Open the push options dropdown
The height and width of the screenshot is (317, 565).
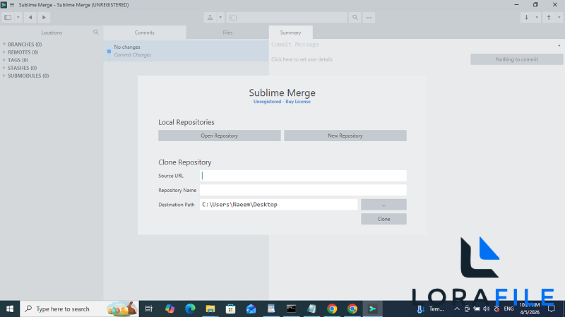pyautogui.click(x=559, y=17)
